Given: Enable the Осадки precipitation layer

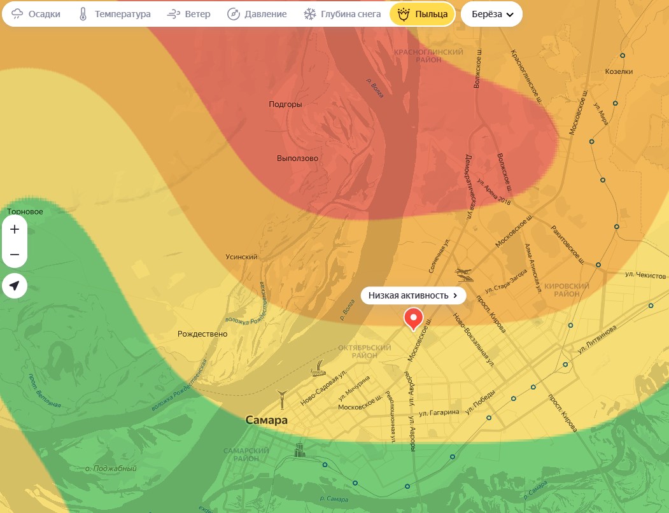Looking at the screenshot, I should tap(36, 14).
